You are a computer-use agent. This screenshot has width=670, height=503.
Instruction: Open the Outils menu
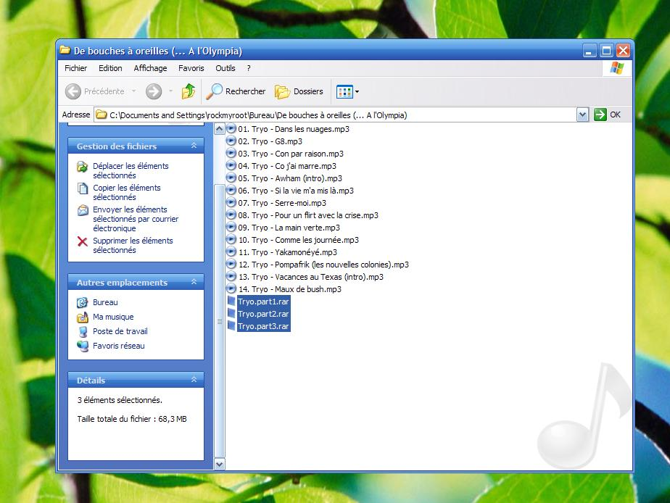tap(225, 68)
